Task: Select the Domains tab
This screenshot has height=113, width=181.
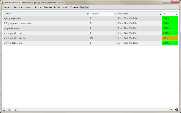Action: [x=84, y=7]
